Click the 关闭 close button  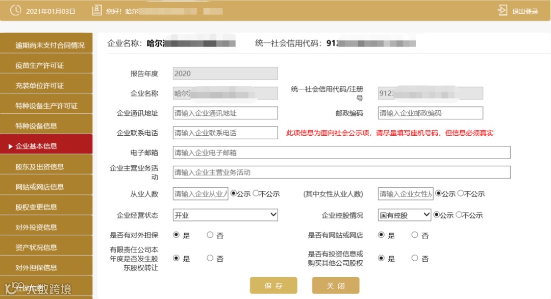coord(336,285)
